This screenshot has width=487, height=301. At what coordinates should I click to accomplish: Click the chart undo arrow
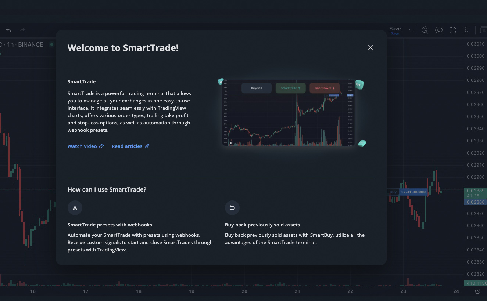pyautogui.click(x=8, y=30)
